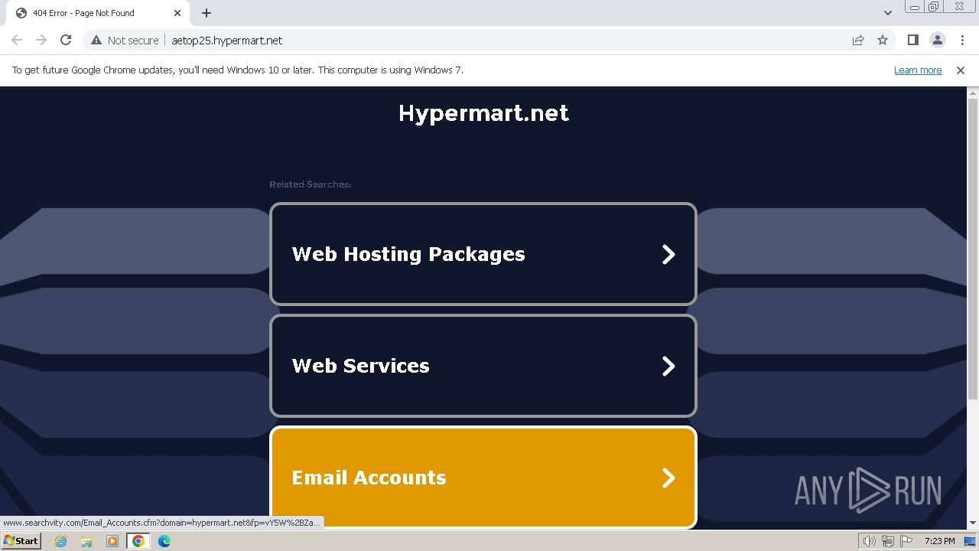Click the Web Hosting Packages arrow chevron
Image resolution: width=979 pixels, height=551 pixels.
pyautogui.click(x=668, y=254)
